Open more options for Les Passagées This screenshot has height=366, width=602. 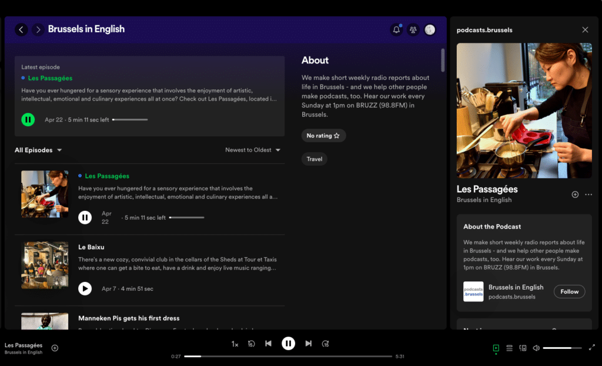(x=588, y=194)
